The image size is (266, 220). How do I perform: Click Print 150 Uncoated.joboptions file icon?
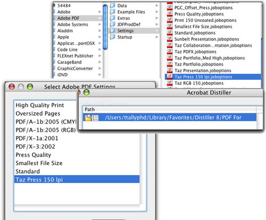[x=170, y=20]
